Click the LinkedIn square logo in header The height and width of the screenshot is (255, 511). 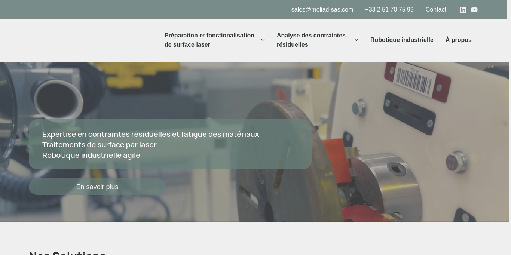pos(463,10)
